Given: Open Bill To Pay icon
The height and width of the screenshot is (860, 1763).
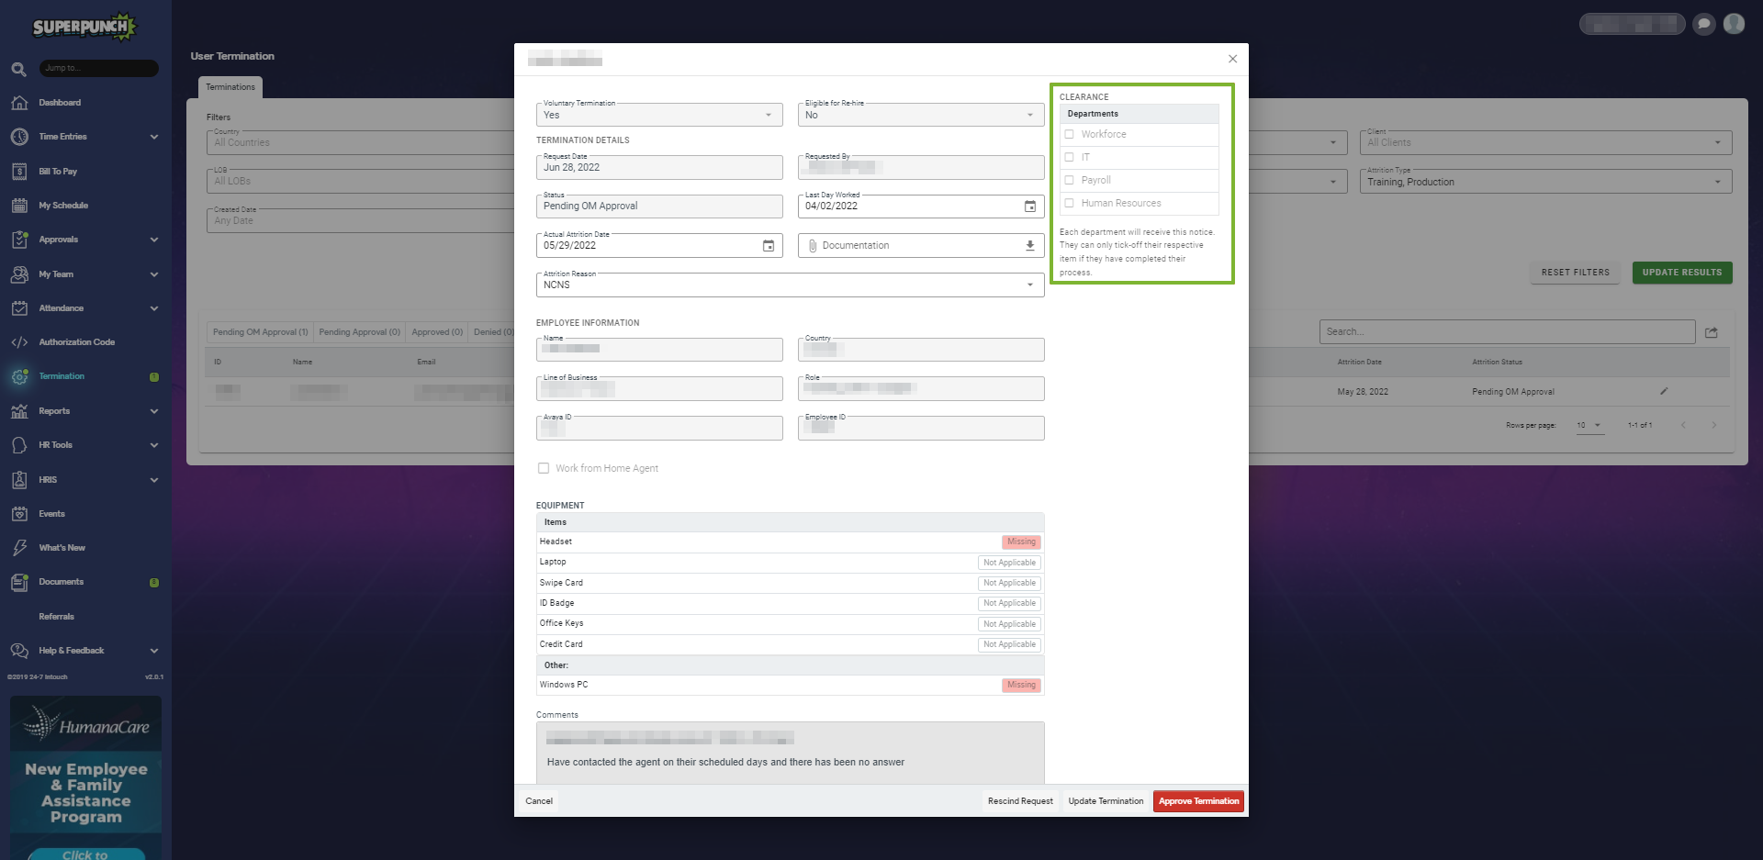Looking at the screenshot, I should (19, 172).
